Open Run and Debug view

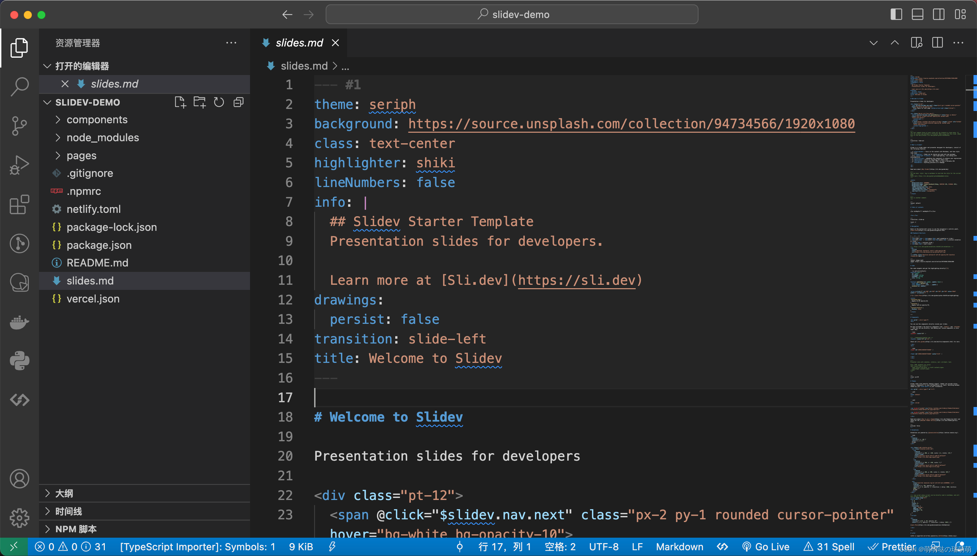(x=19, y=165)
